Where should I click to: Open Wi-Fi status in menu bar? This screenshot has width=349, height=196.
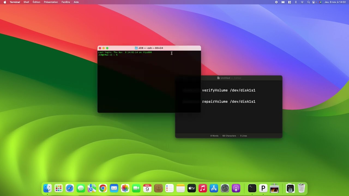[302, 2]
